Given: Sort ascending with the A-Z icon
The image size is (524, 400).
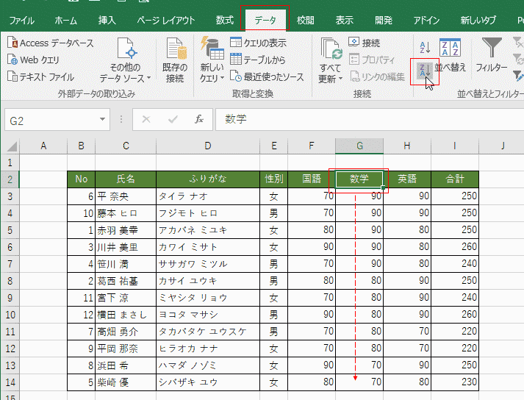Looking at the screenshot, I should (425, 48).
